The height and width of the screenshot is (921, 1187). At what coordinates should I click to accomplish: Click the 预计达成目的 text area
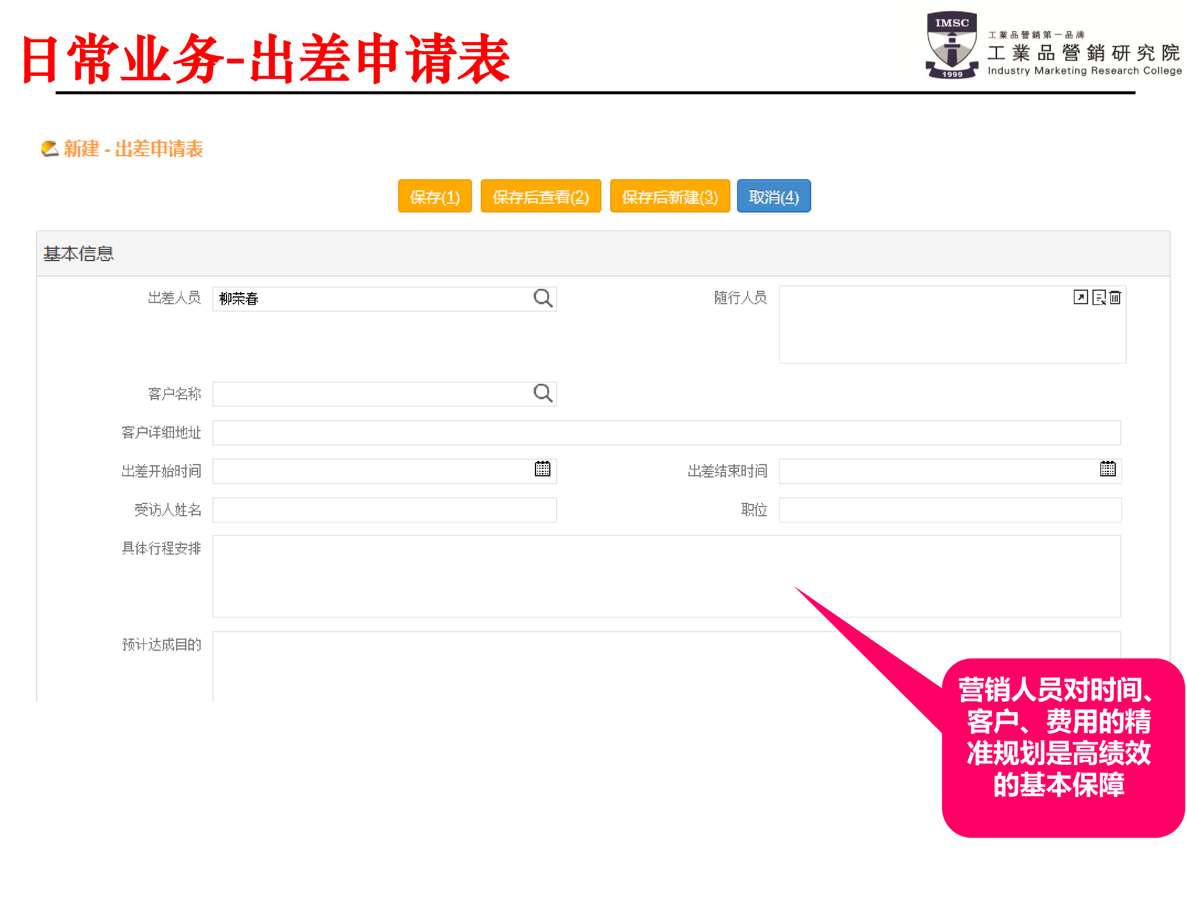pyautogui.click(x=489, y=665)
